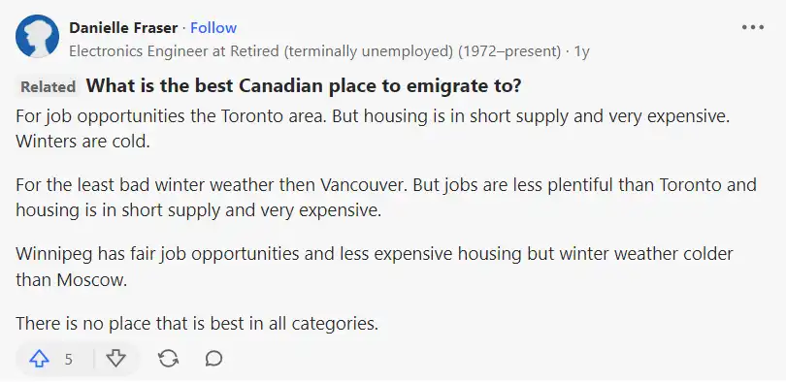Viewport: 786px width, 382px height.
Task: Click the circular arrows share icon
Action: [x=168, y=359]
